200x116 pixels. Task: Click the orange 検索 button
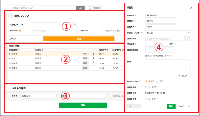tap(79, 39)
